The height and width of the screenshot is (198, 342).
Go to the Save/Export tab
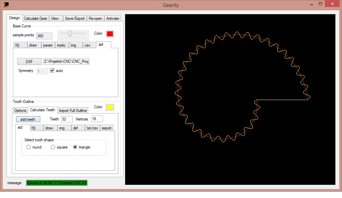pos(75,18)
